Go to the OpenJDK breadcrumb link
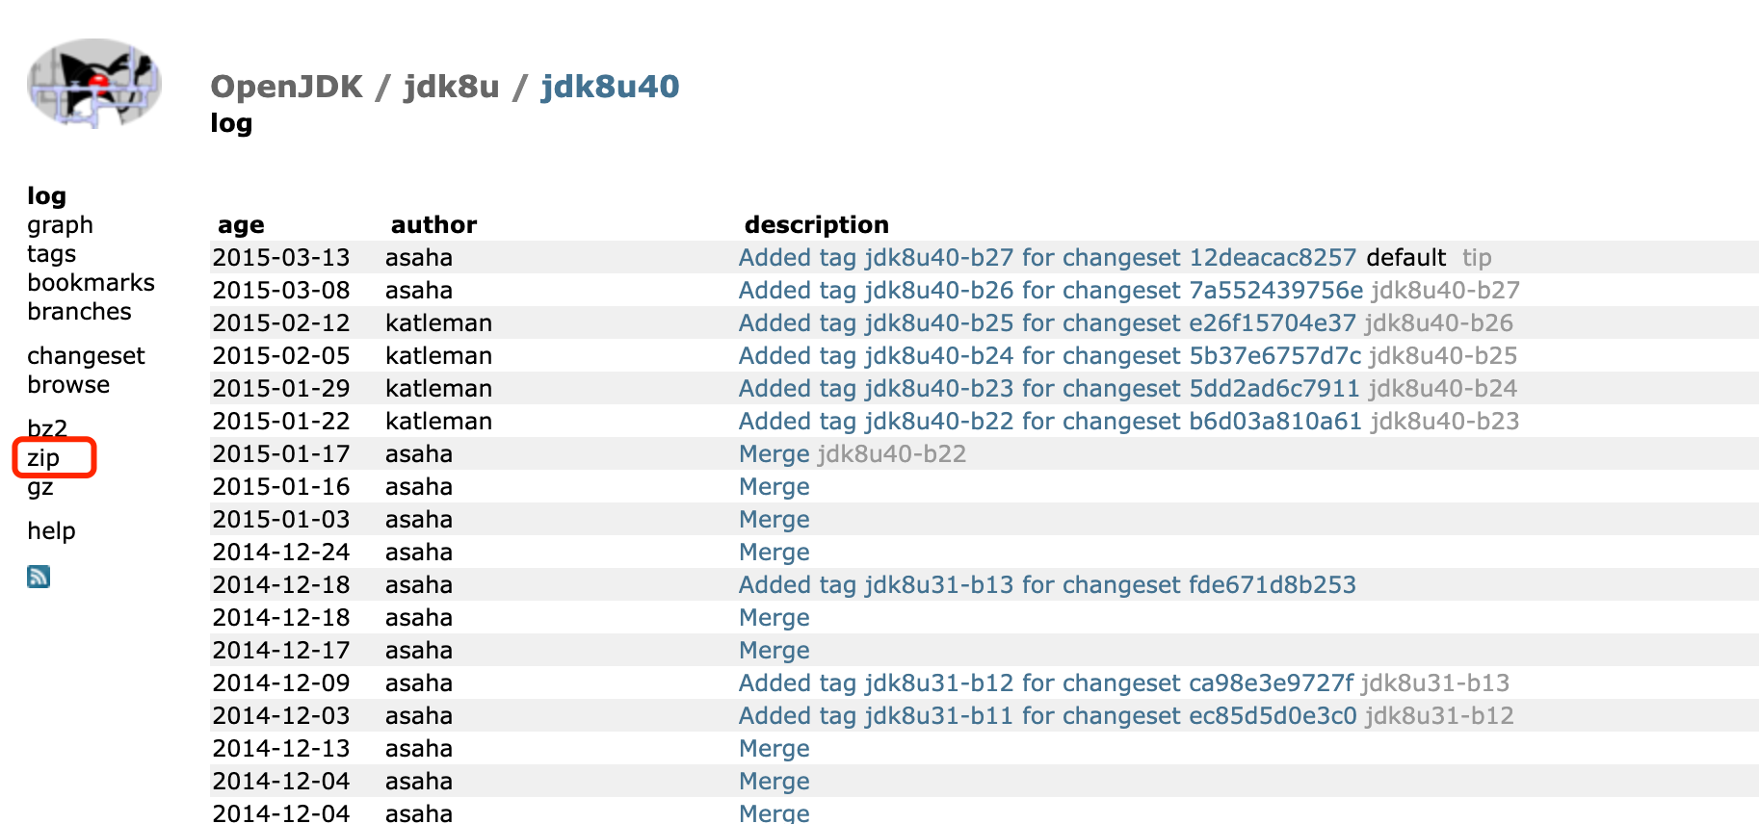1759x824 pixels. tap(286, 87)
